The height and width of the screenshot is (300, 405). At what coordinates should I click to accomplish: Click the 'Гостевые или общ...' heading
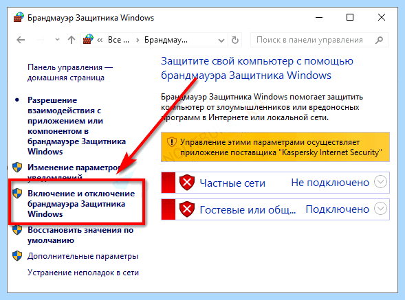(x=248, y=210)
